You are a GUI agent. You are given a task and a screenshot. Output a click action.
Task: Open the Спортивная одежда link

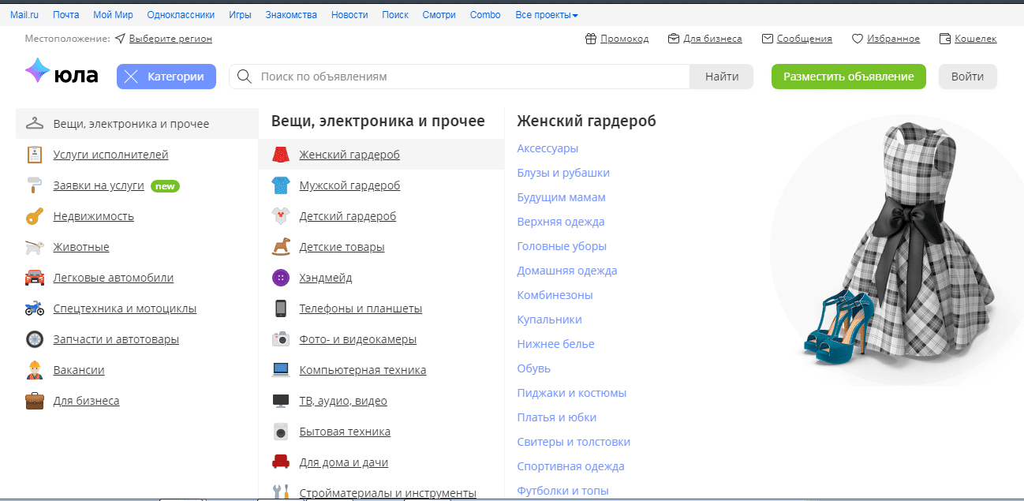click(570, 466)
